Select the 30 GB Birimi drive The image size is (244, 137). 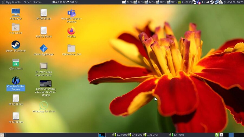point(43,13)
